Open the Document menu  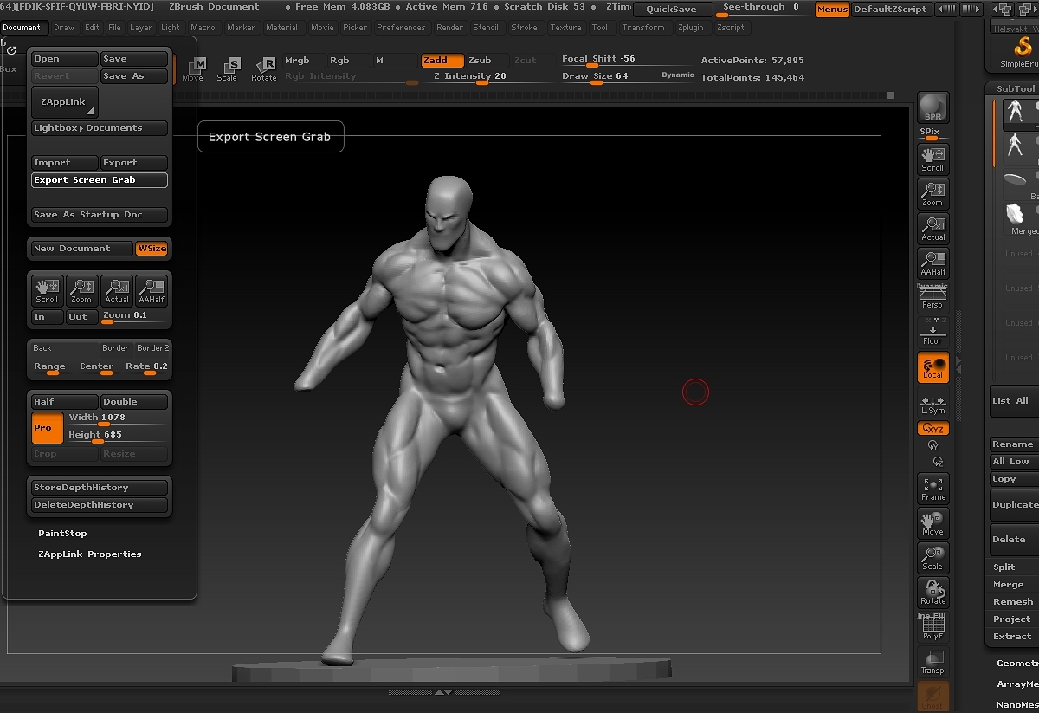pyautogui.click(x=22, y=28)
